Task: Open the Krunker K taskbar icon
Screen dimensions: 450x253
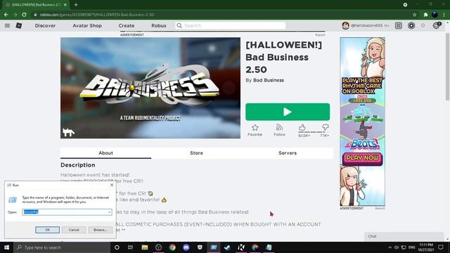Action: coord(241,247)
